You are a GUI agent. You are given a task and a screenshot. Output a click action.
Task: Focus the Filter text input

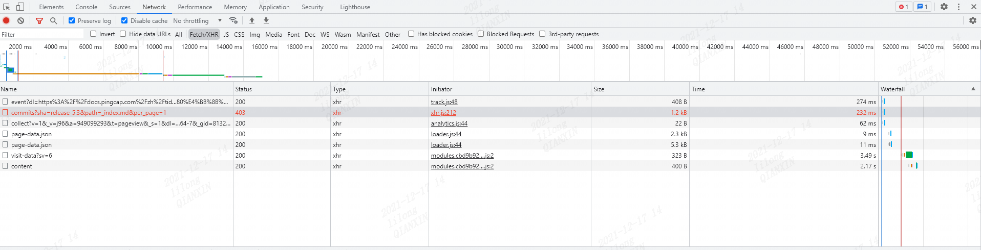42,34
